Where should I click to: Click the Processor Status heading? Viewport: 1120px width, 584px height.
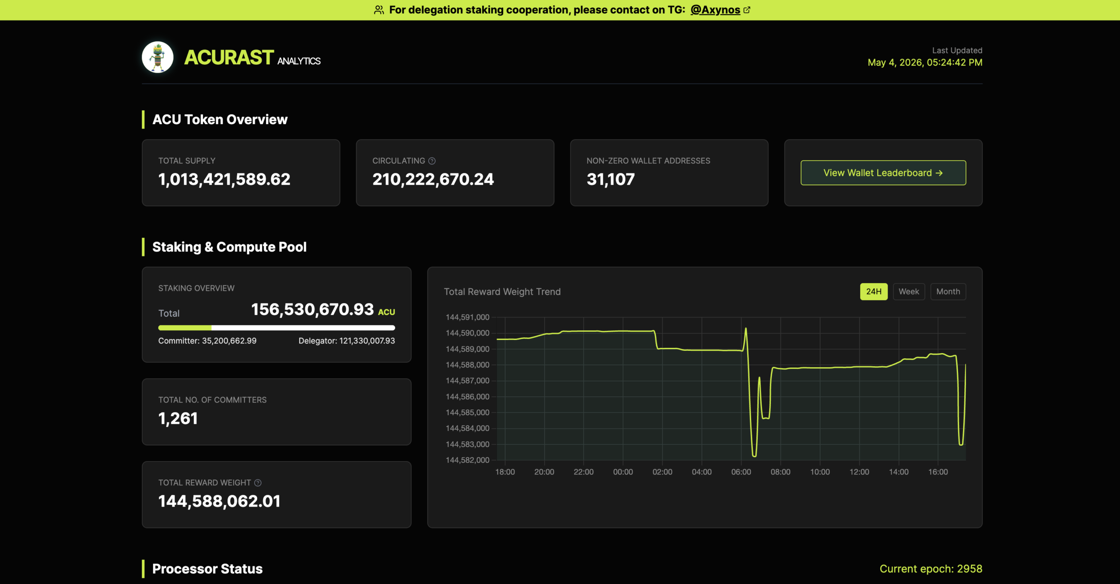click(207, 569)
